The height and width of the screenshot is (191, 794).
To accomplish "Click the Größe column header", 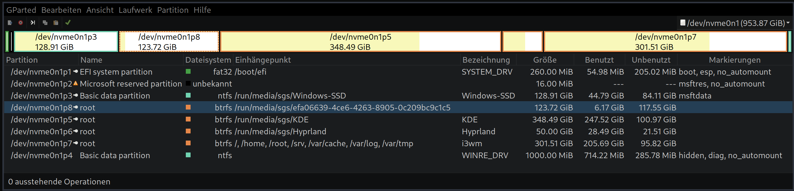I will tap(545, 60).
